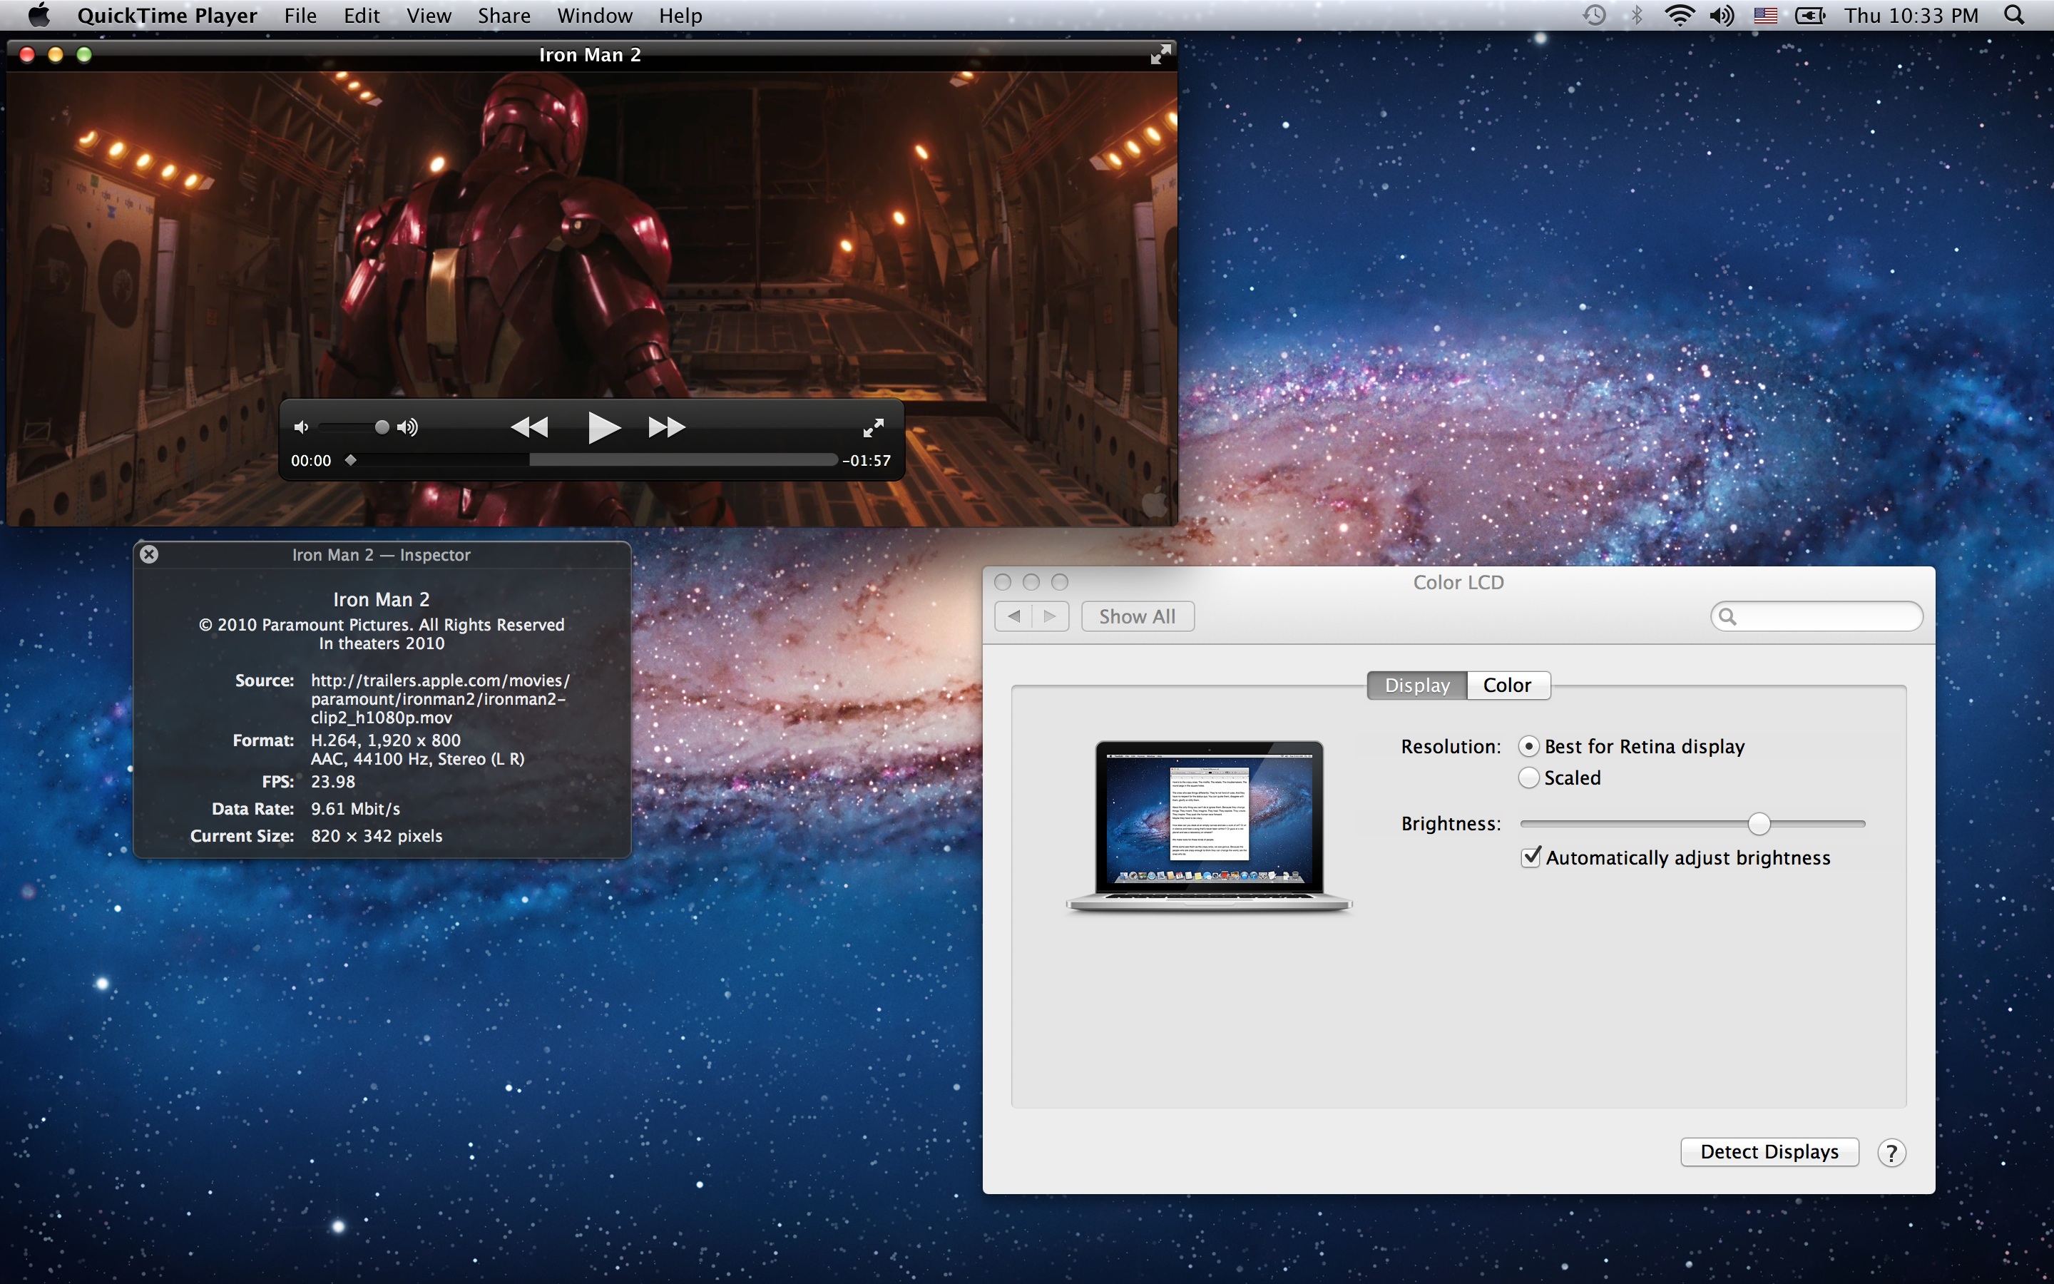
Task: Open the Share menu
Action: pyautogui.click(x=504, y=15)
